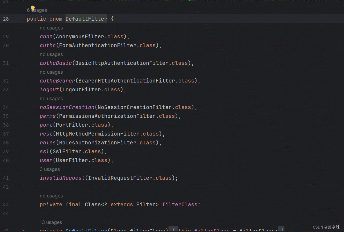Viewport: 344px width, 232px height.
Task: Open the "13 usages" hint
Action: [51, 222]
